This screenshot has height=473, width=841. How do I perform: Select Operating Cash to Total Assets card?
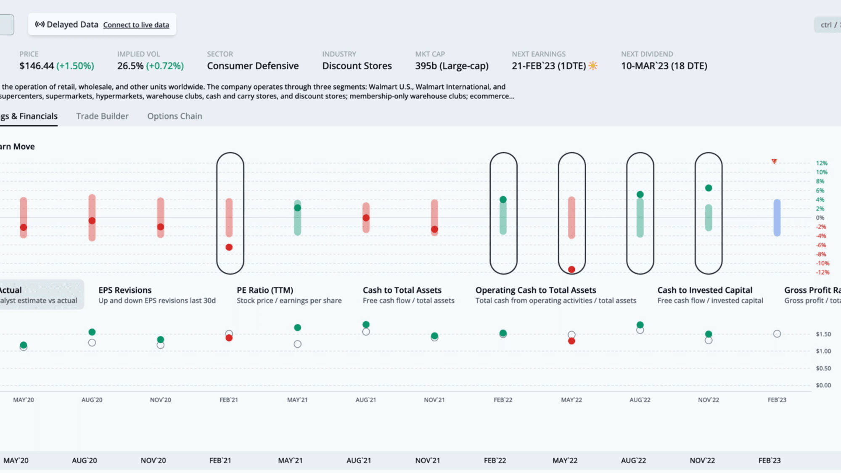(556, 295)
